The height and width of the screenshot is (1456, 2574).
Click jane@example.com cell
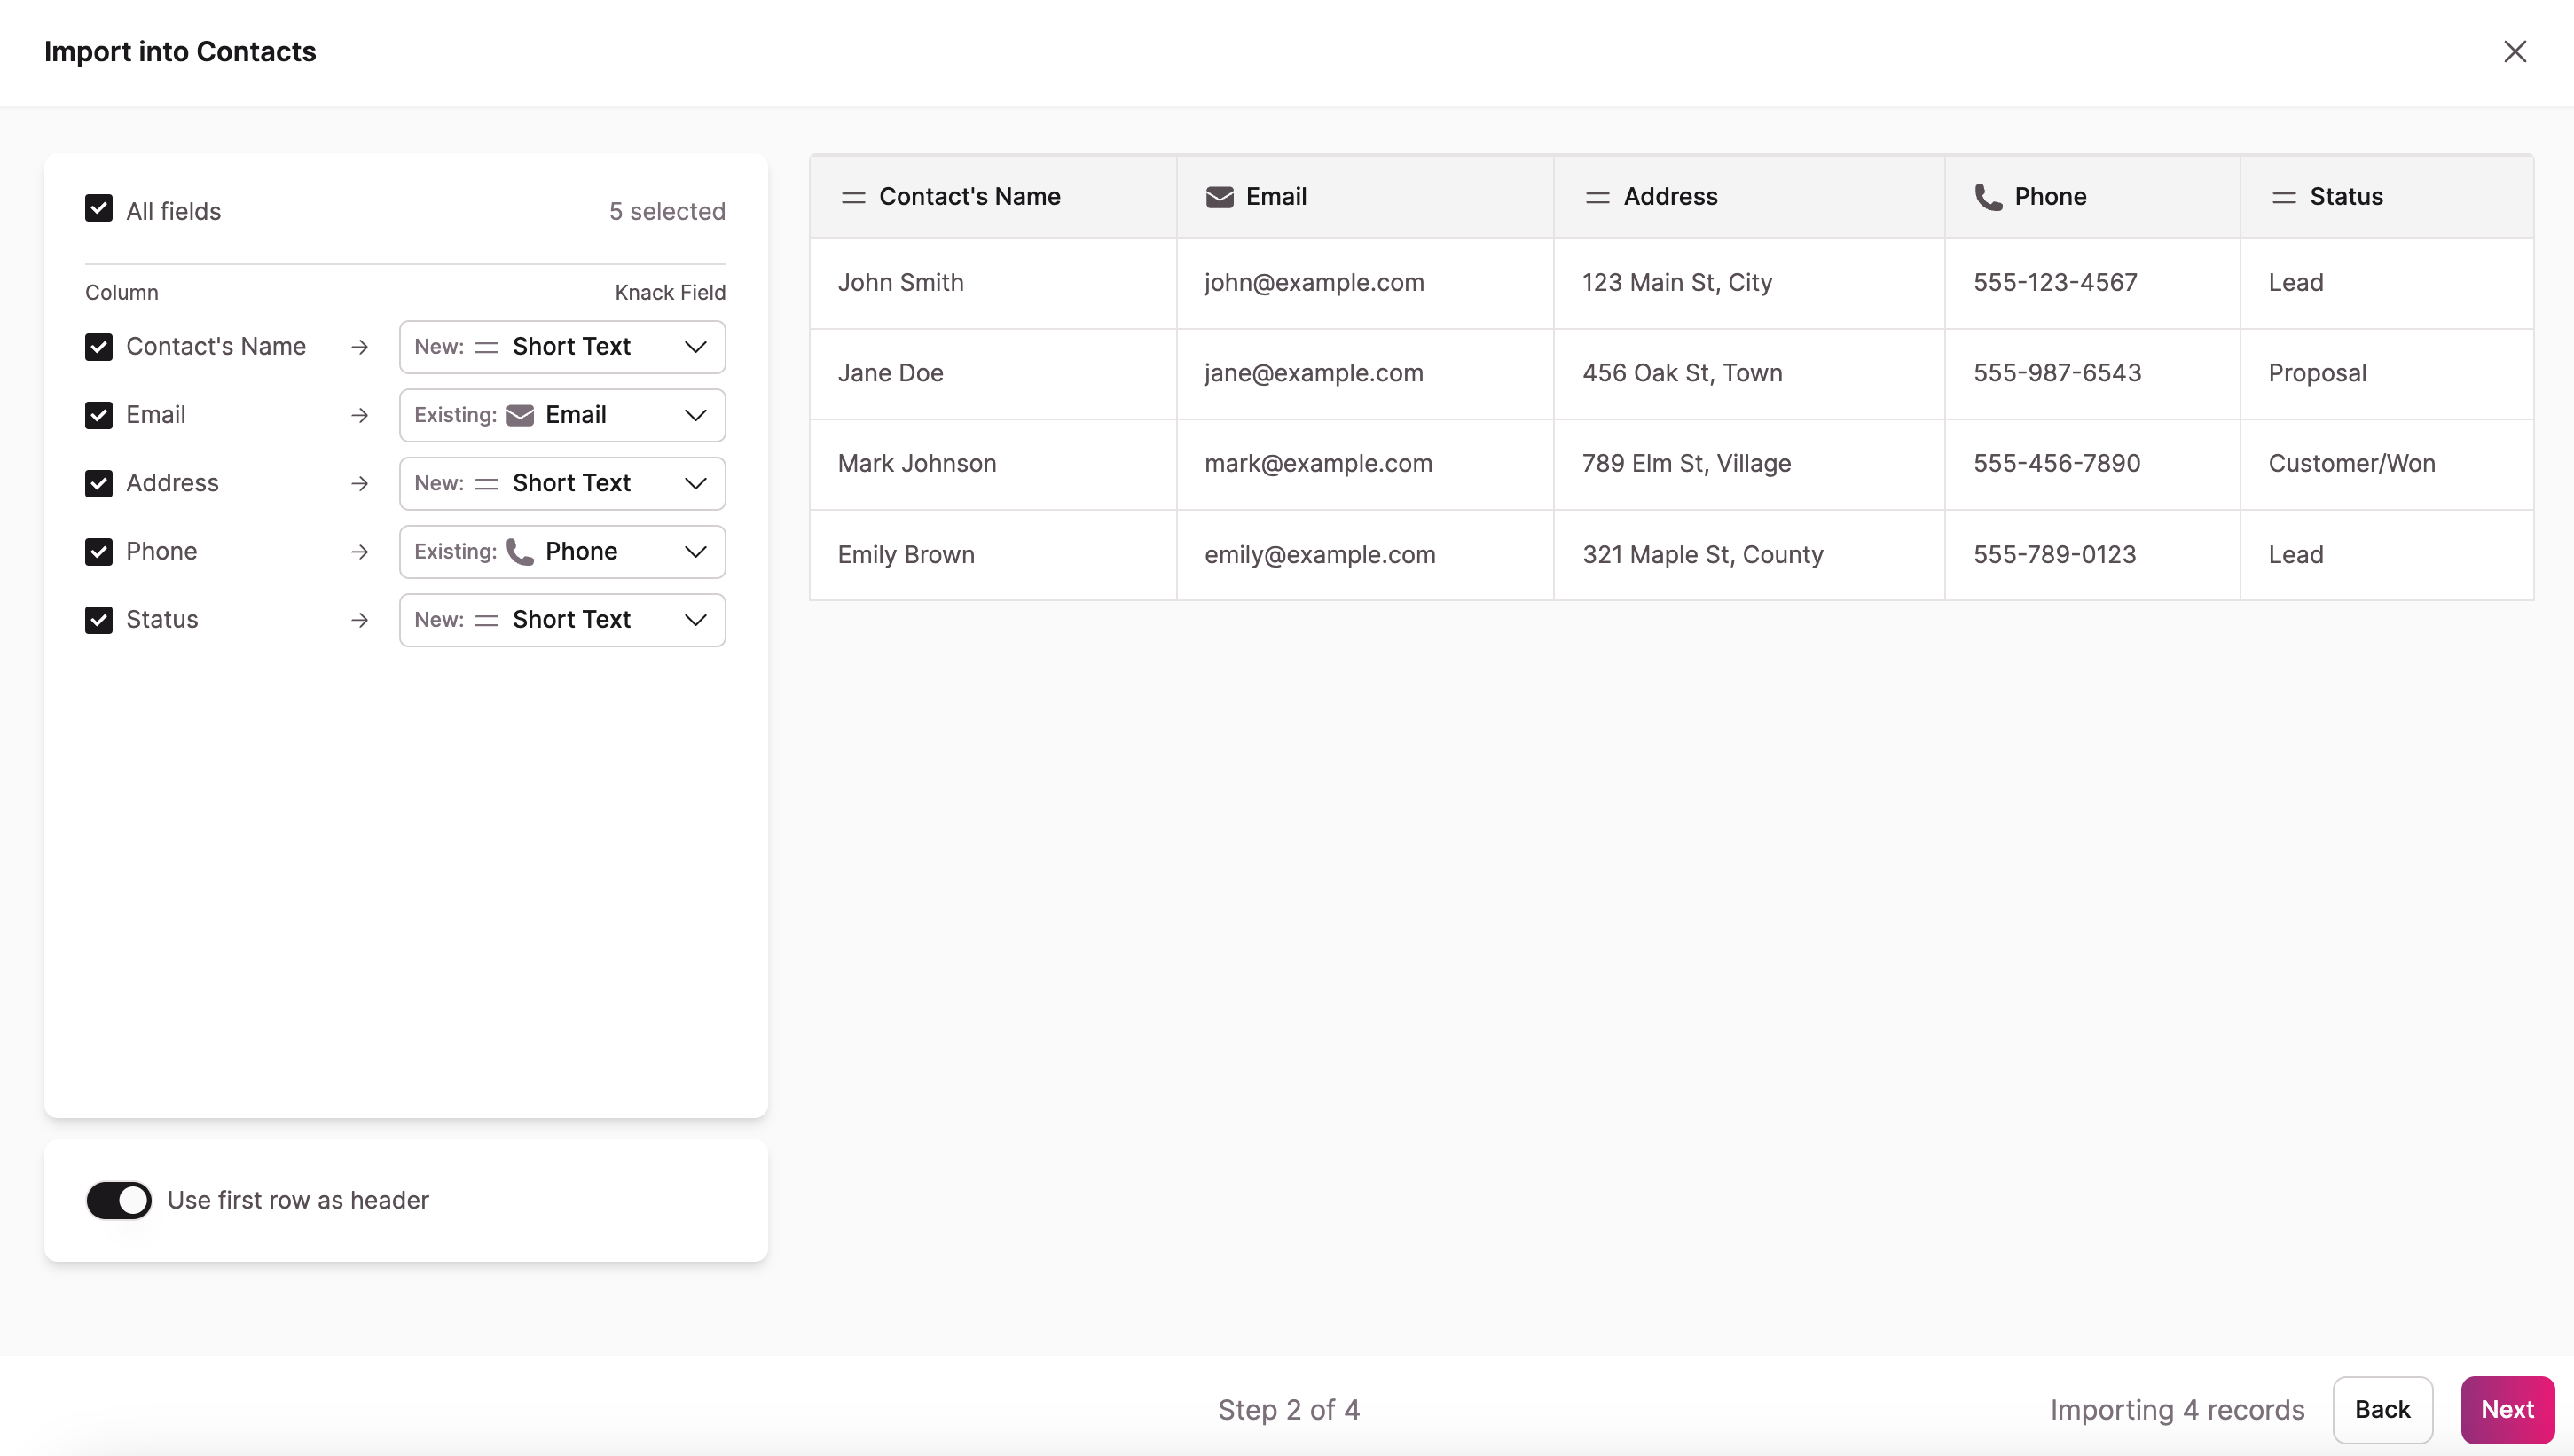pos(1365,374)
